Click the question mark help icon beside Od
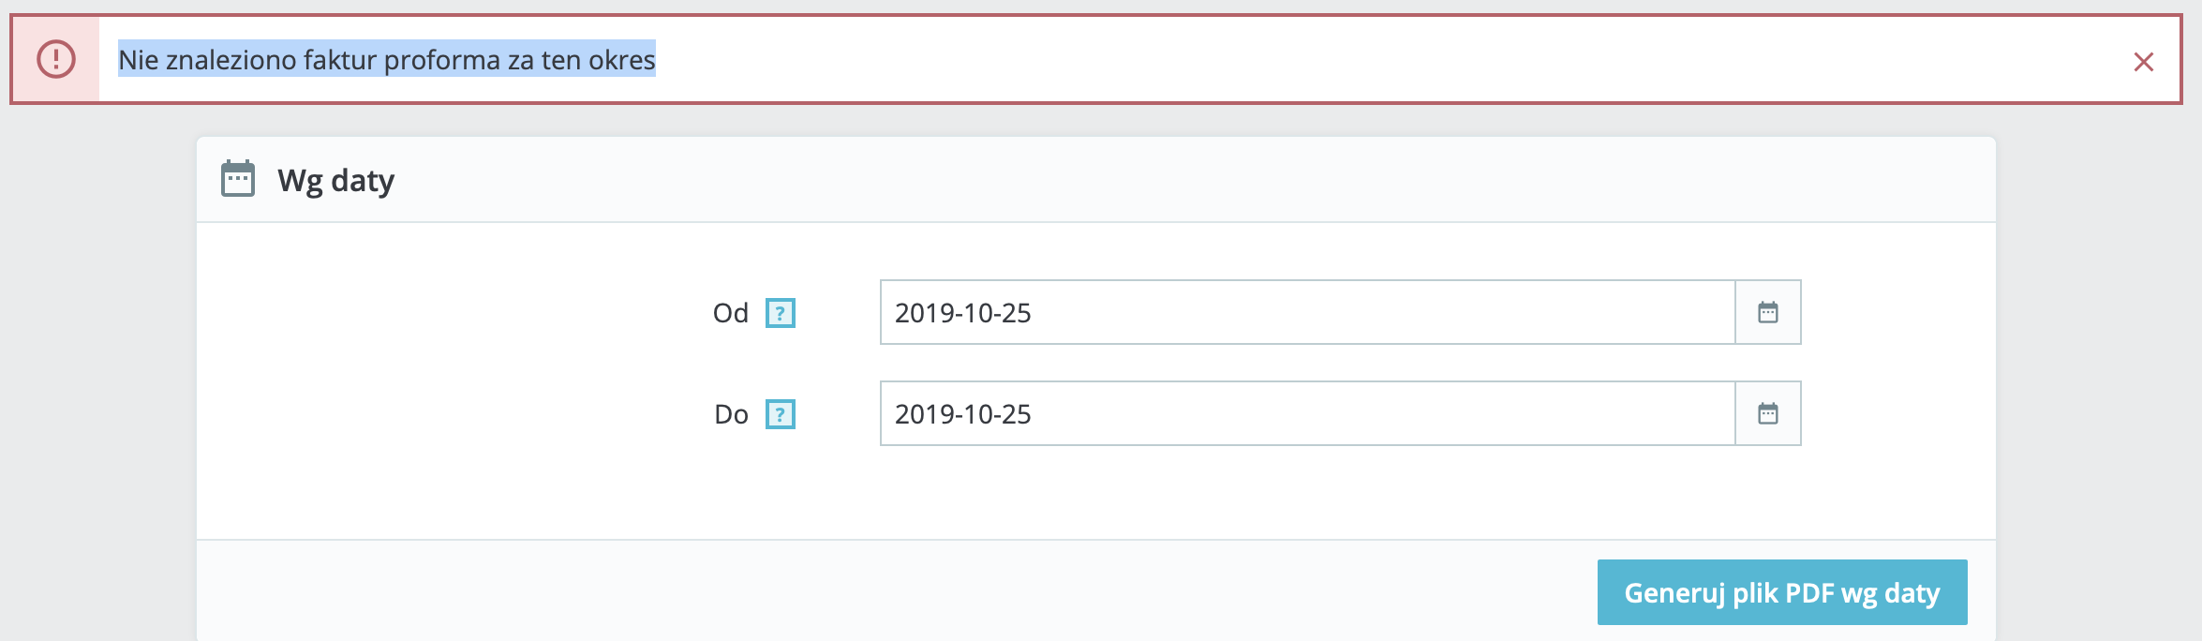Image resolution: width=2202 pixels, height=641 pixels. point(781,314)
